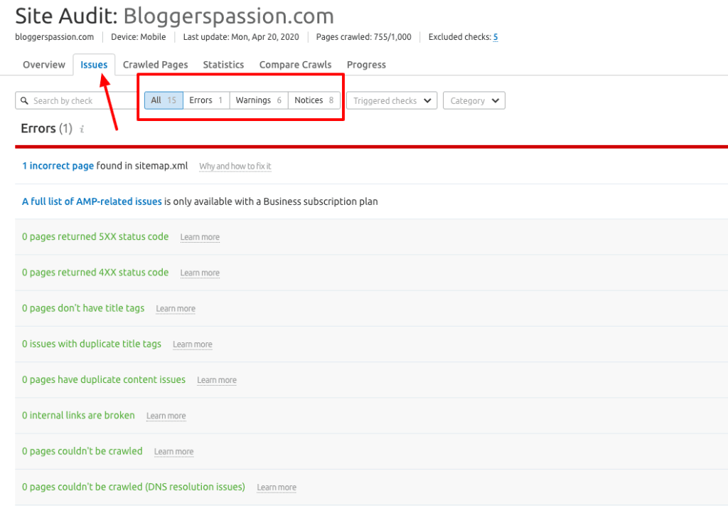Learn more about DNS resolution issues
Viewport: 728px width, 506px height.
click(x=277, y=487)
